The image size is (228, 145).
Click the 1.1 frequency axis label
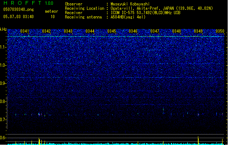coord(3,47)
